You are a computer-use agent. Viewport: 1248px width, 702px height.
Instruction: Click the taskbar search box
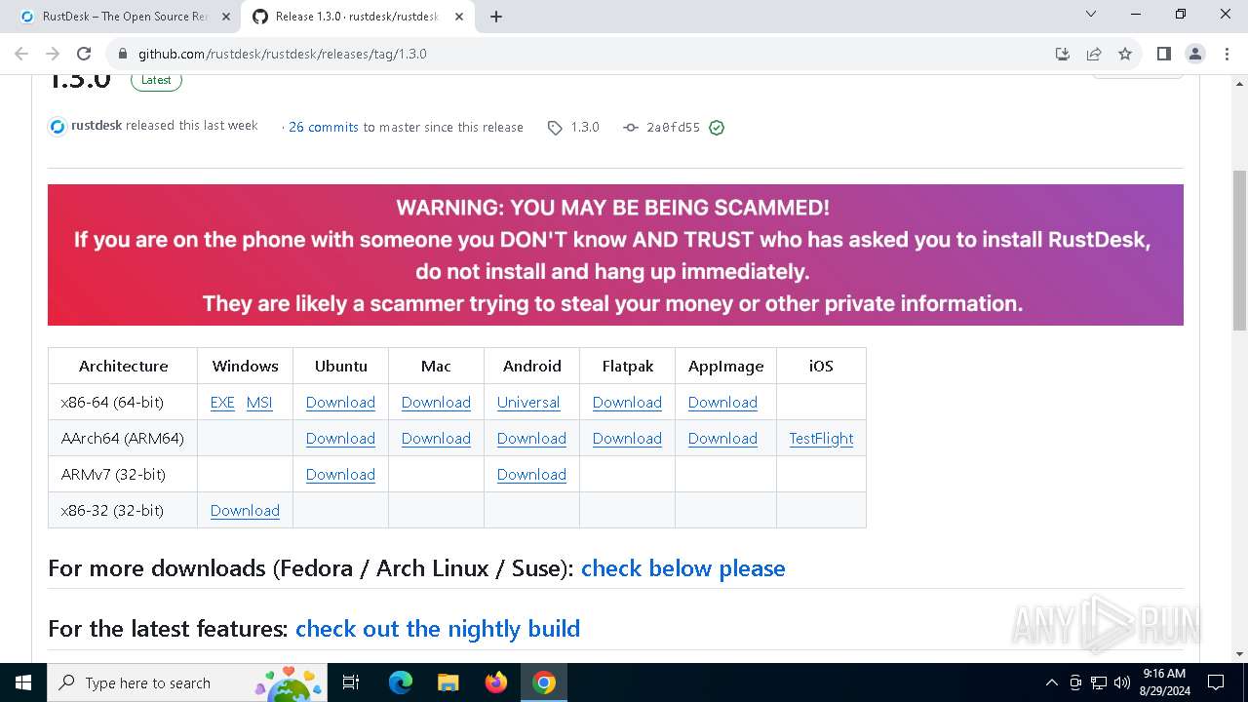pyautogui.click(x=189, y=682)
